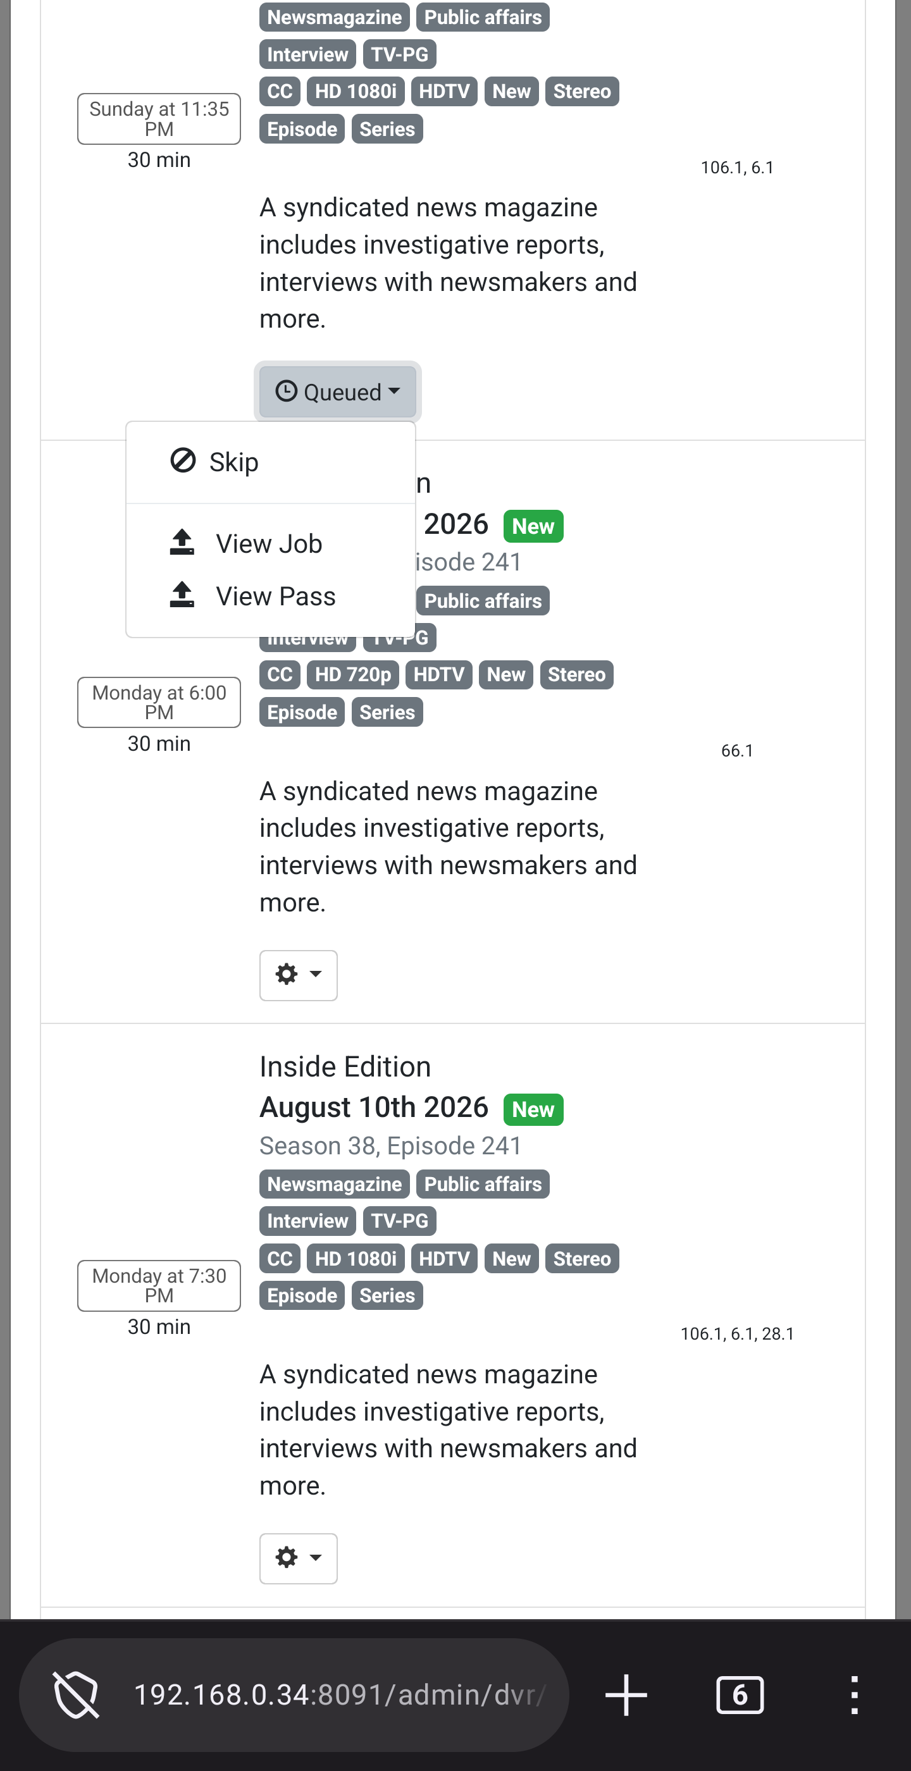Open the tab switcher showing 6 tabs
This screenshot has height=1771, width=911.
click(740, 1694)
